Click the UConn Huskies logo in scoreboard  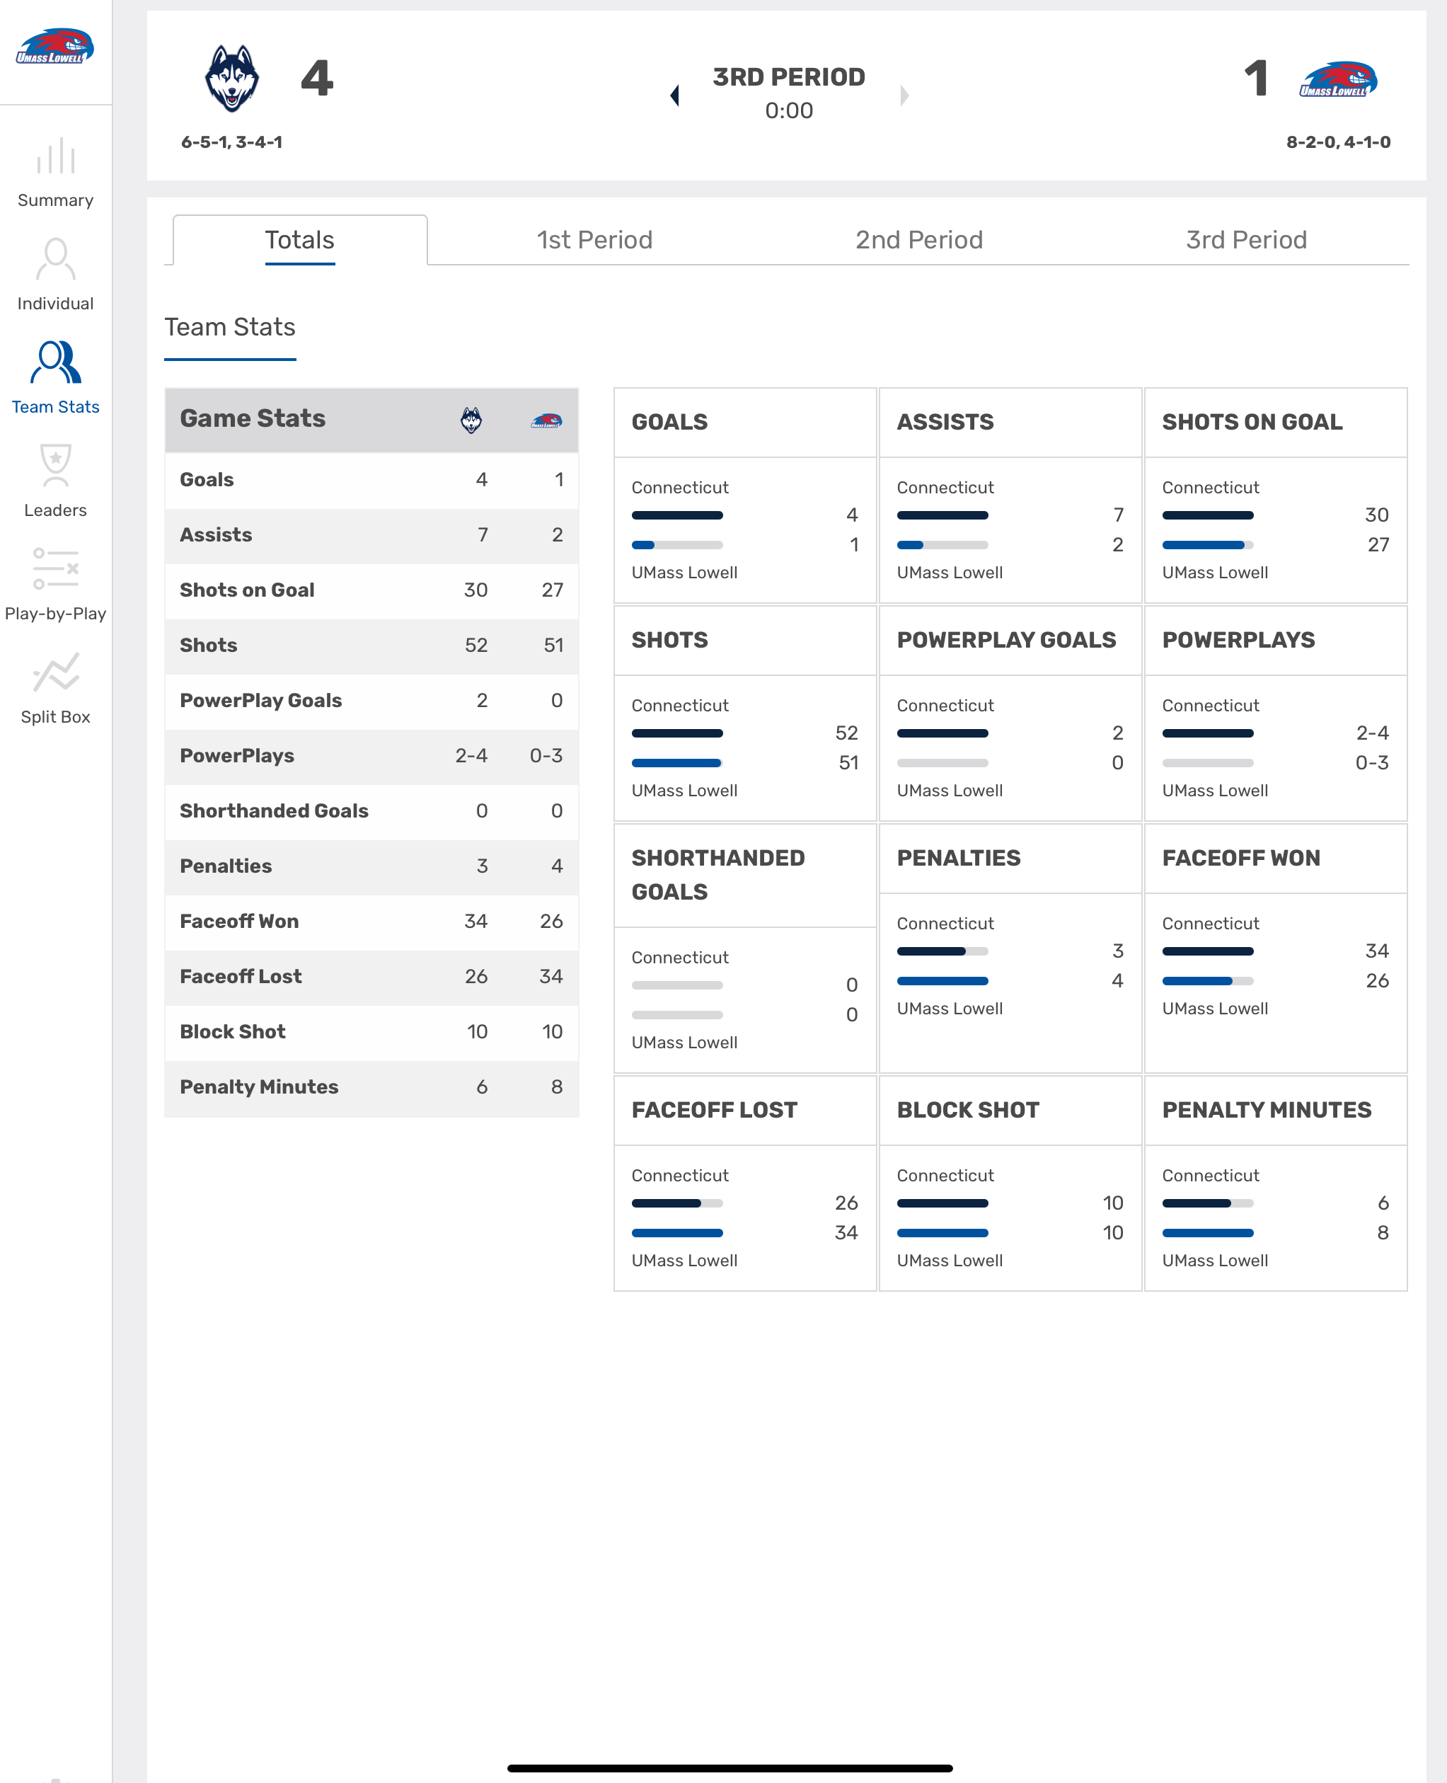click(231, 79)
